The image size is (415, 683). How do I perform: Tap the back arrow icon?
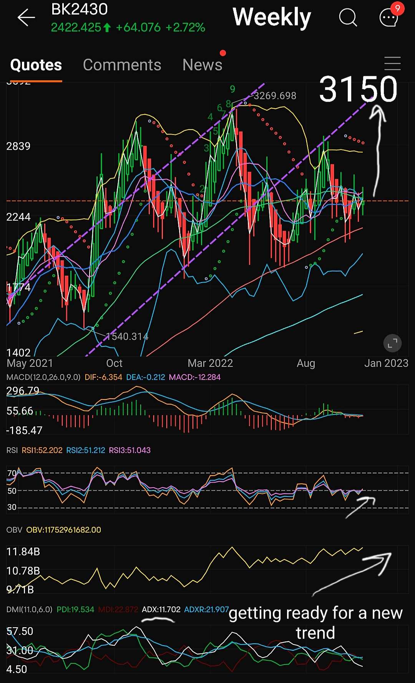pyautogui.click(x=26, y=18)
